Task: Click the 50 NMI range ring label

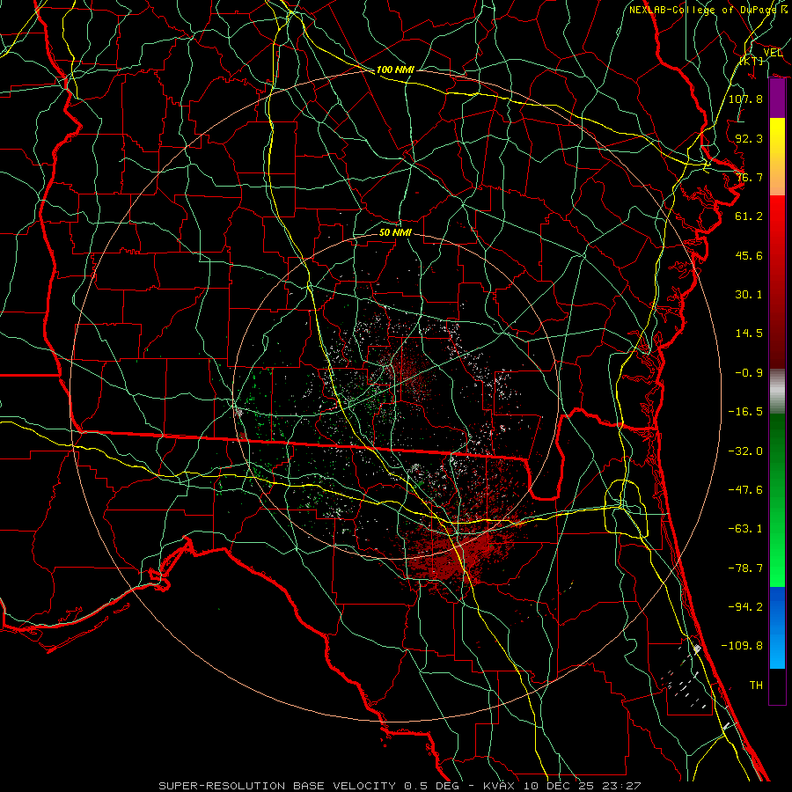Action: point(395,232)
